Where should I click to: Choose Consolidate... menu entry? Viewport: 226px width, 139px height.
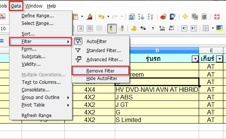click(x=36, y=90)
